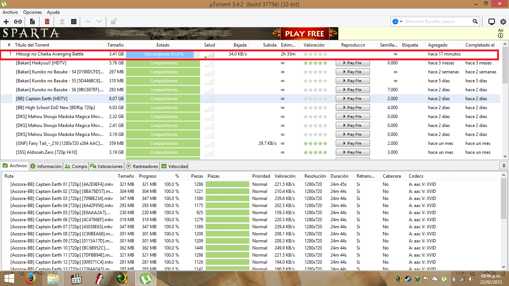509x286 pixels.
Task: Click star rating of Hitsugi no Chaika
Action: point(315,54)
